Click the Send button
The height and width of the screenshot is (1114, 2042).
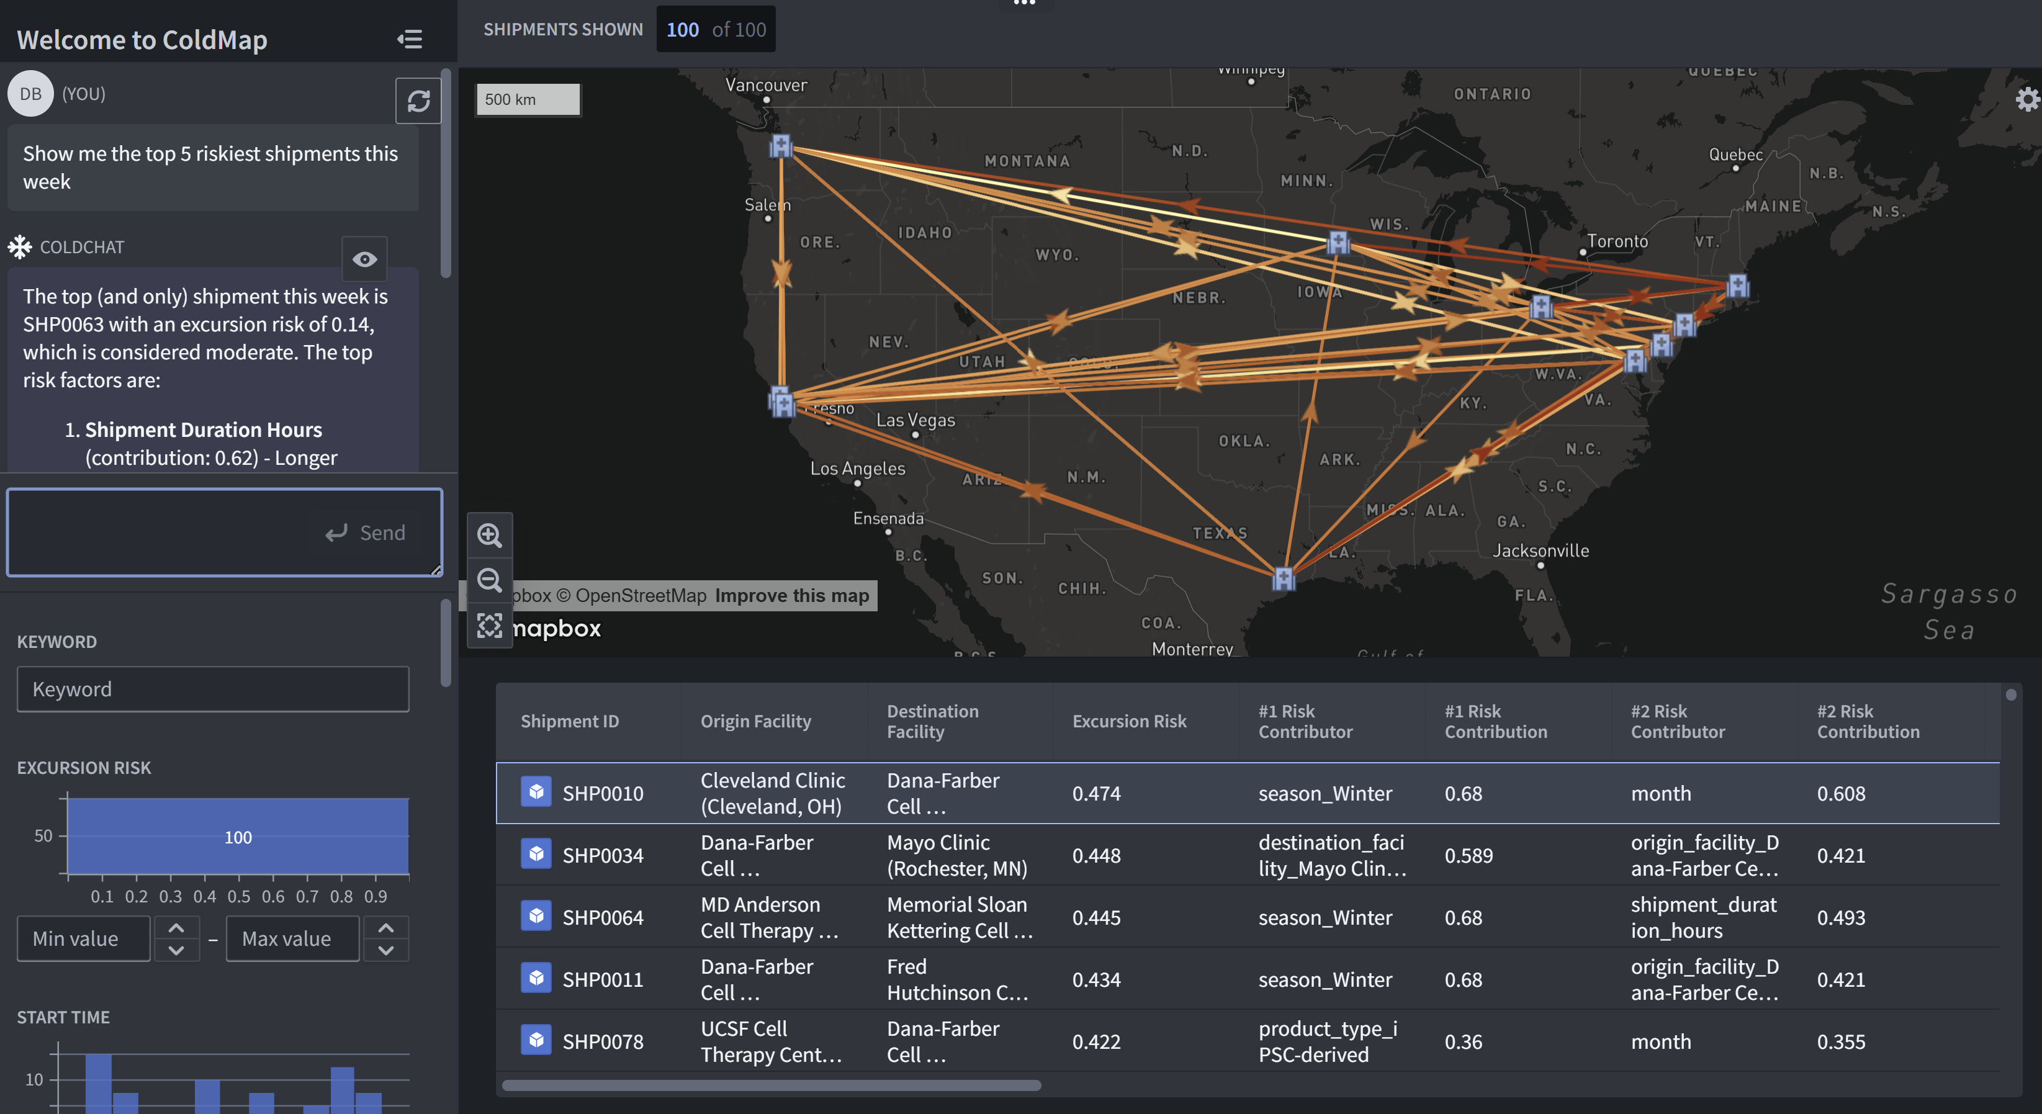[x=366, y=533]
